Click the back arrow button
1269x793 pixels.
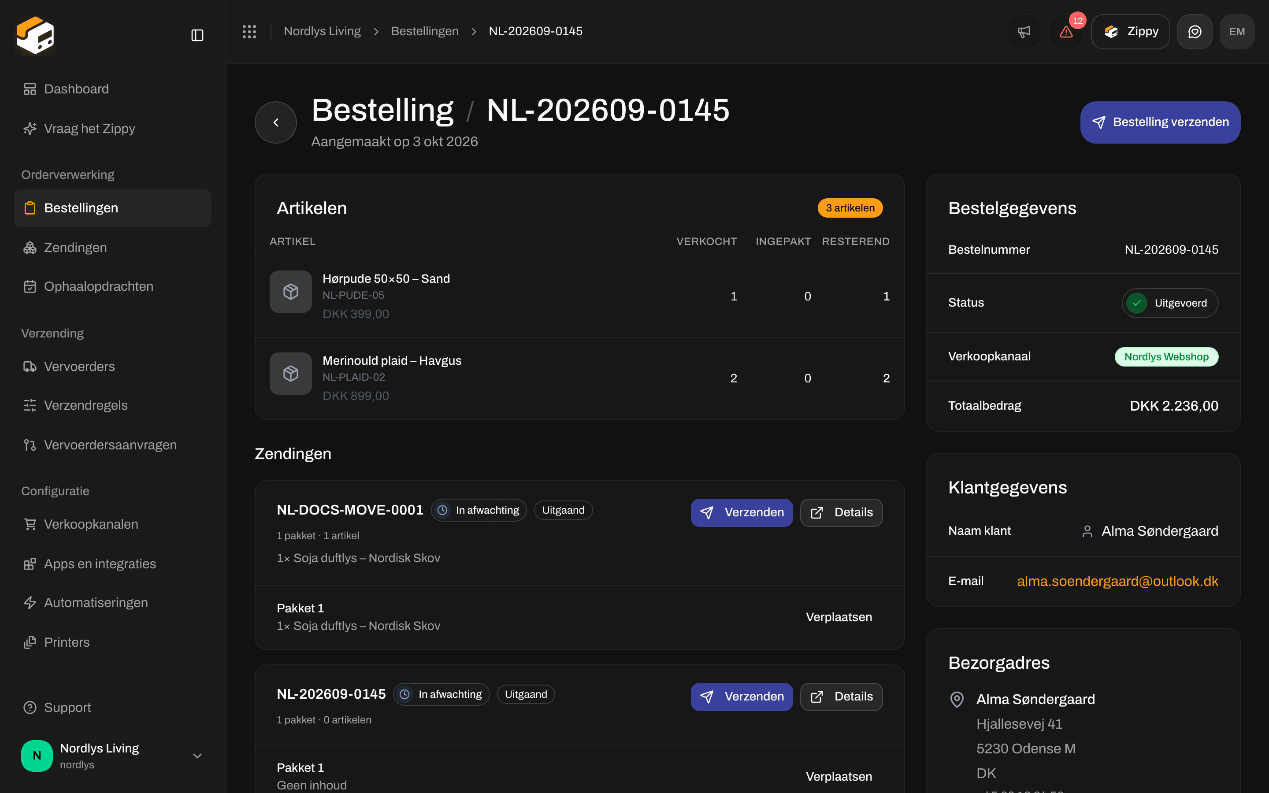(x=276, y=122)
